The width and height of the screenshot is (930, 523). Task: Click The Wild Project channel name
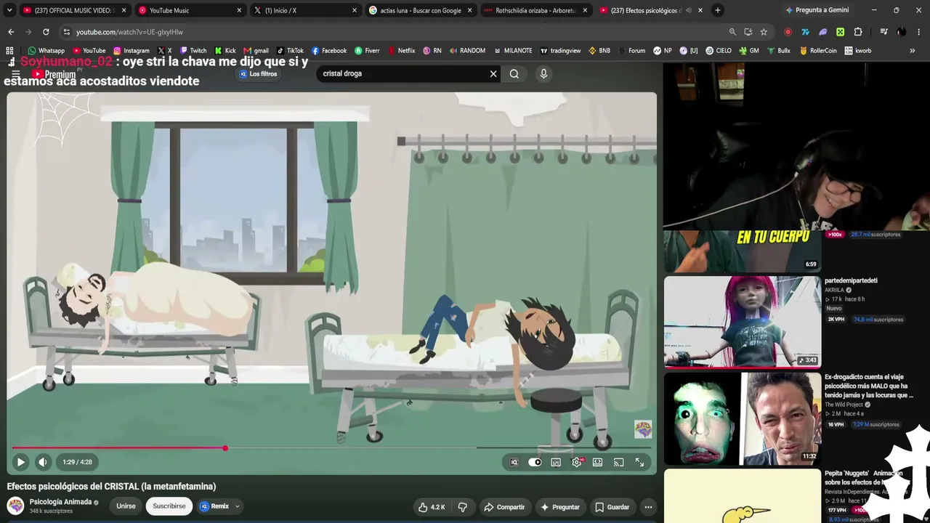pos(843,405)
